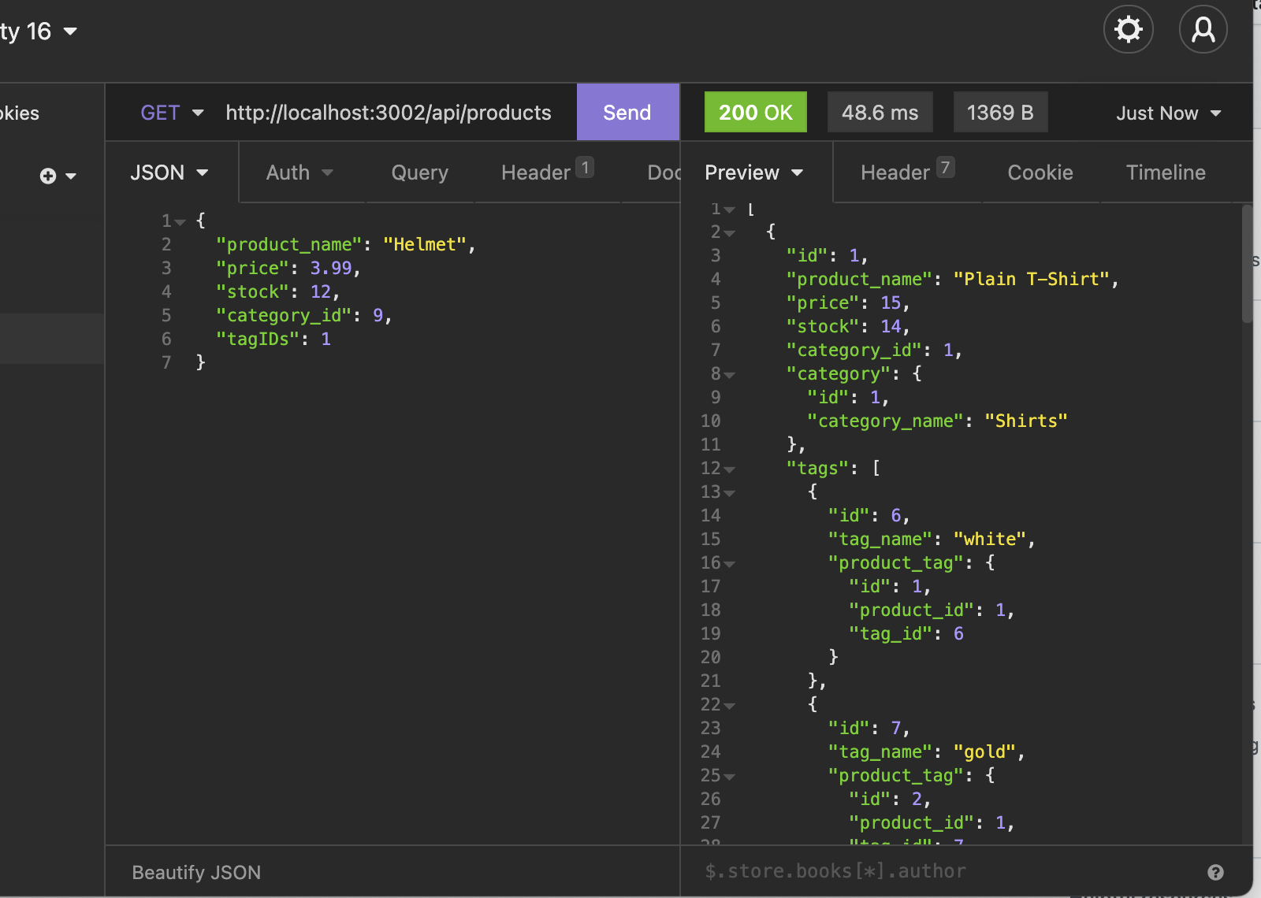Click into the request URL field
The width and height of the screenshot is (1261, 898).
pos(388,112)
